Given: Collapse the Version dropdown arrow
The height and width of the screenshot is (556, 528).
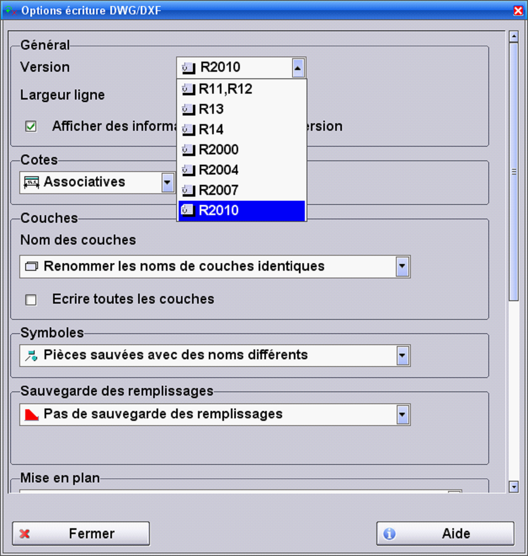Looking at the screenshot, I should click(x=298, y=68).
